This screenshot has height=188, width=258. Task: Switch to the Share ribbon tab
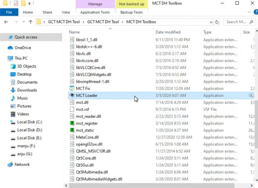point(47,12)
